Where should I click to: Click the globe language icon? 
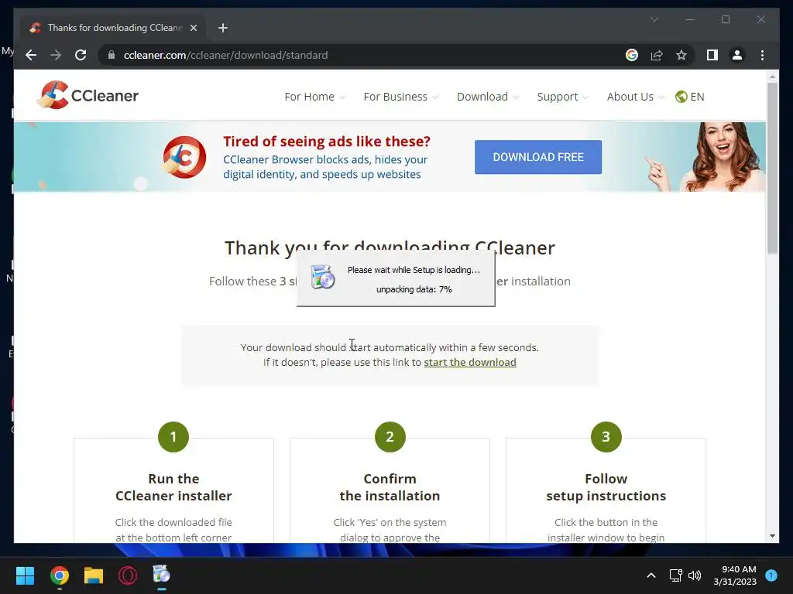click(681, 97)
